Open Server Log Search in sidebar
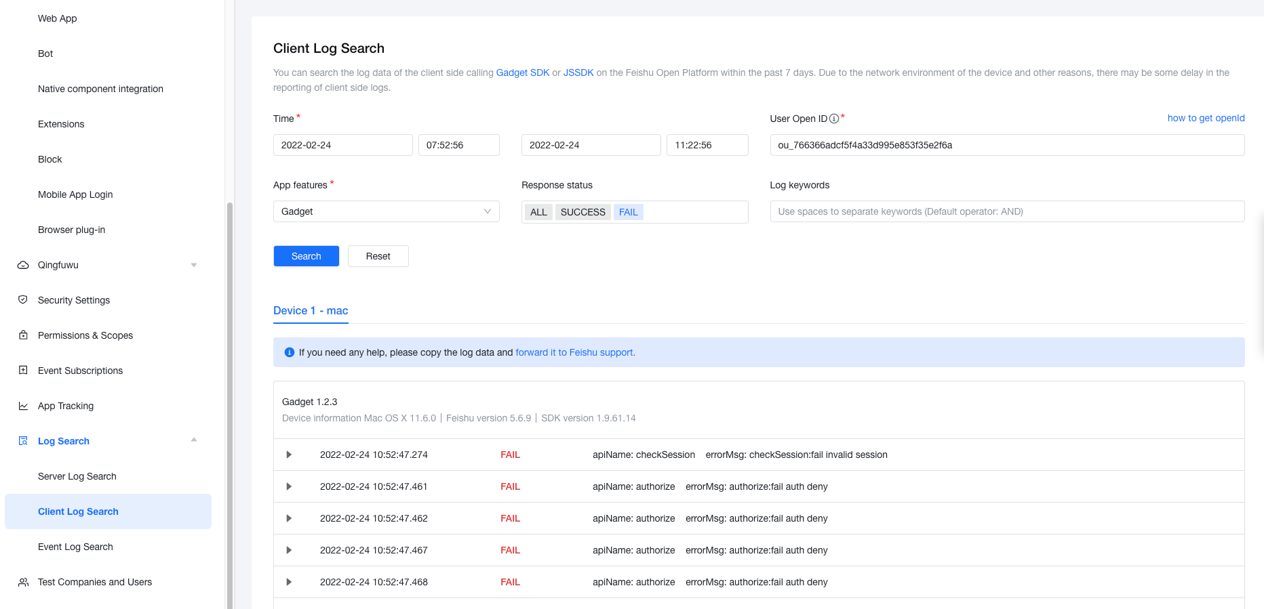 [x=77, y=476]
